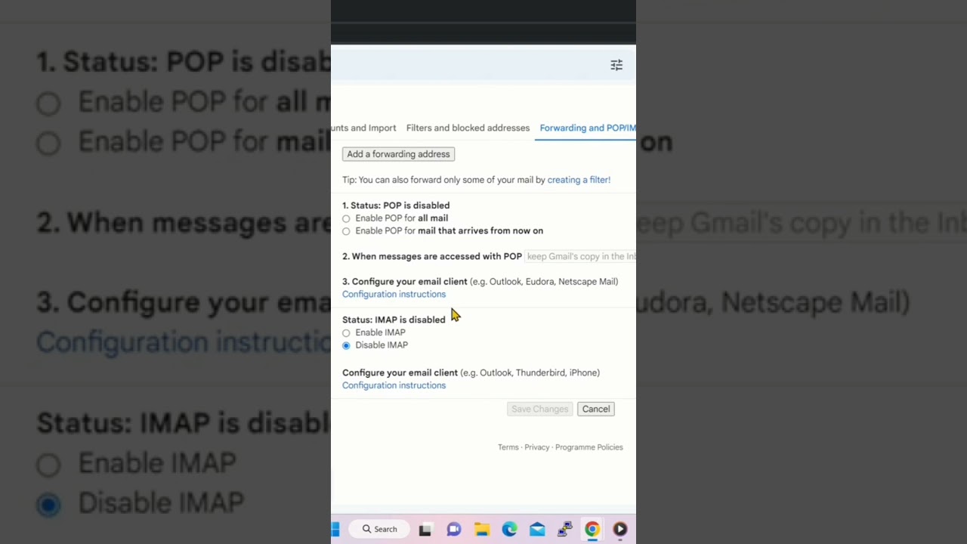Open the Programme Policies footer link
This screenshot has width=967, height=544.
tap(589, 447)
